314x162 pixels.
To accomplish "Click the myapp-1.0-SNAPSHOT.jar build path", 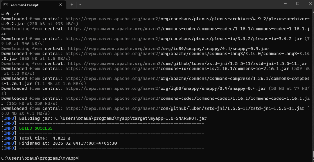I will 129,118.
